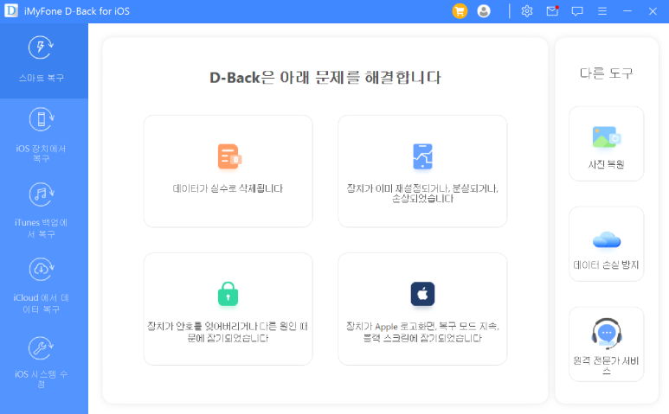Image resolution: width=669 pixels, height=414 pixels.
Task: Click the headset remote expert icon
Action: tap(607, 333)
